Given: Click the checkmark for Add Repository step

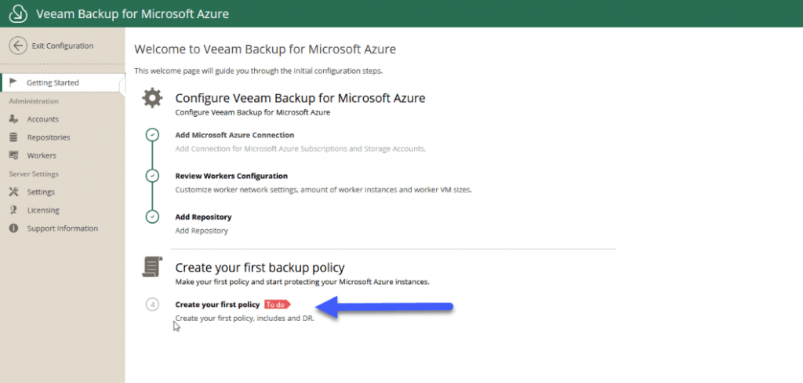Looking at the screenshot, I should pos(152,217).
